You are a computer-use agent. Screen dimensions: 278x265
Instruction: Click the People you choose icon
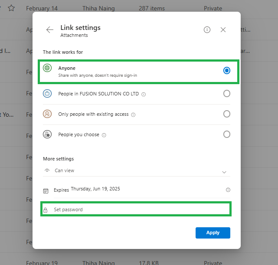(x=47, y=134)
